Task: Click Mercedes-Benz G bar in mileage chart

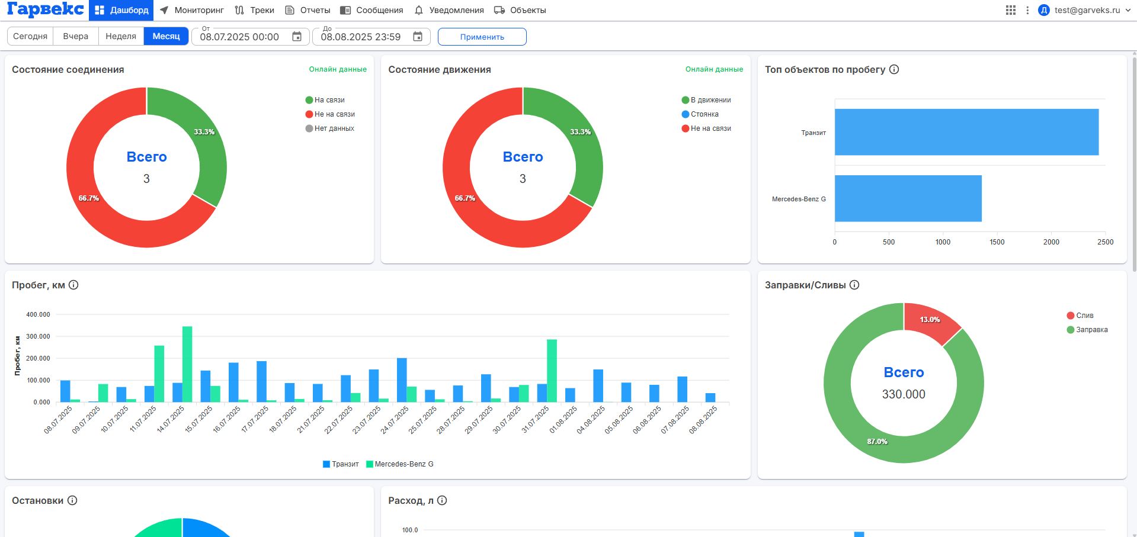Action: click(x=908, y=198)
